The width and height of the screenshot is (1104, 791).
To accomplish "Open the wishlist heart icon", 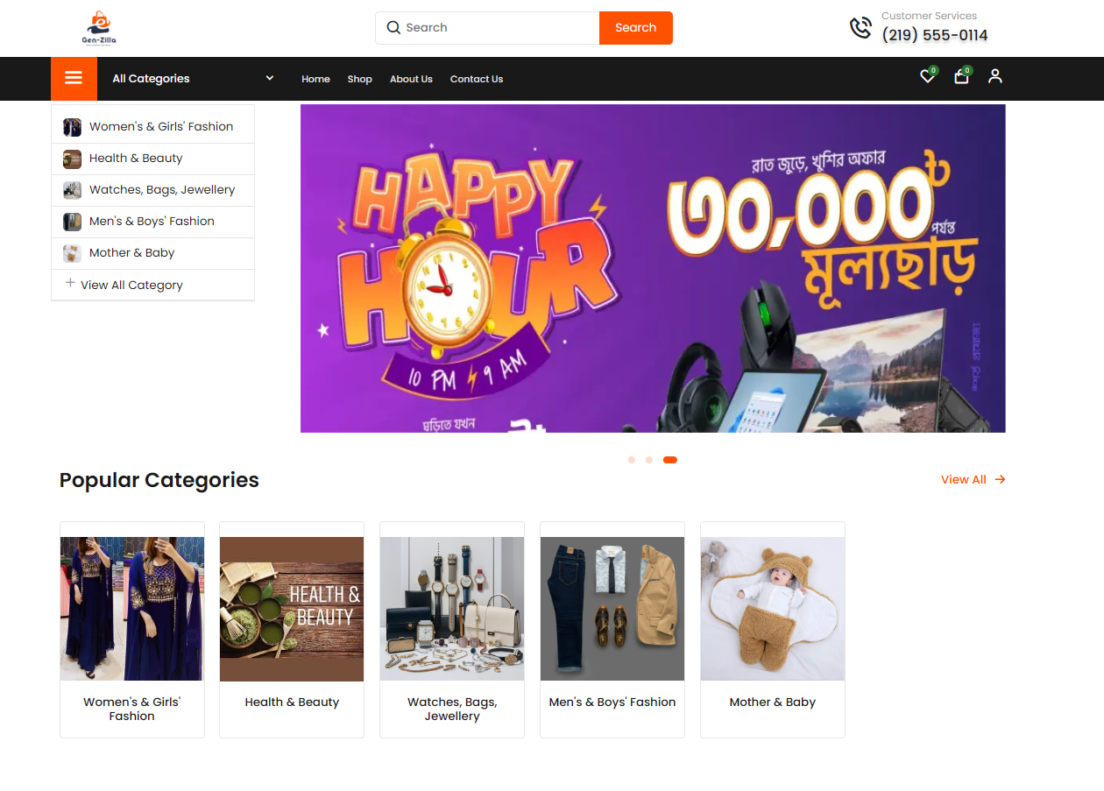I will point(927,76).
